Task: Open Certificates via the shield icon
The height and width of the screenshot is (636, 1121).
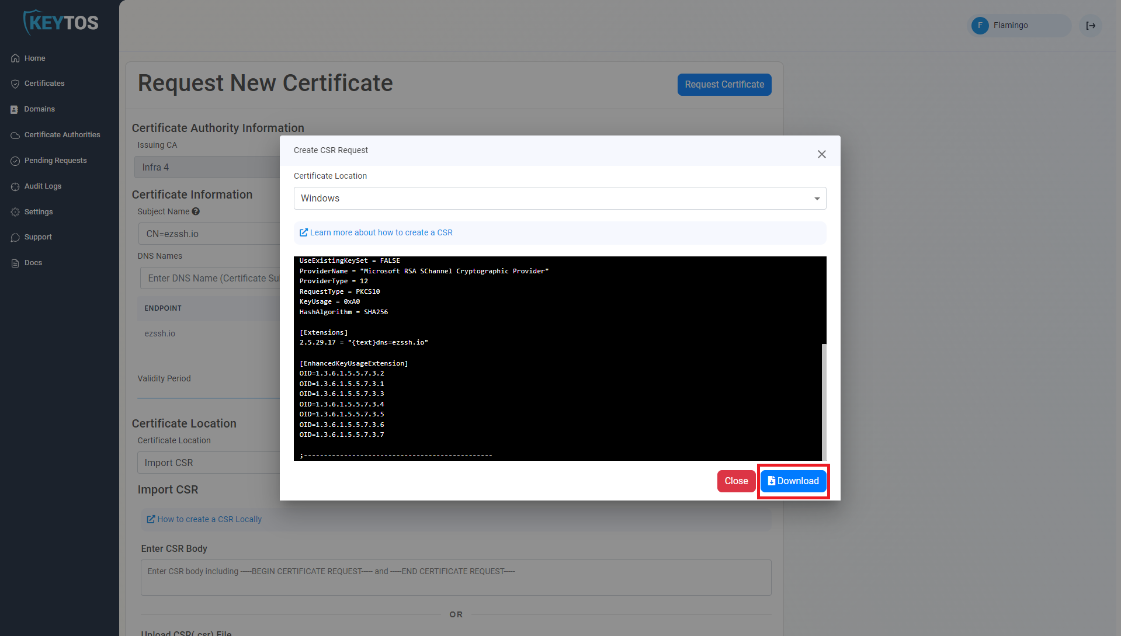Action: 15,84
